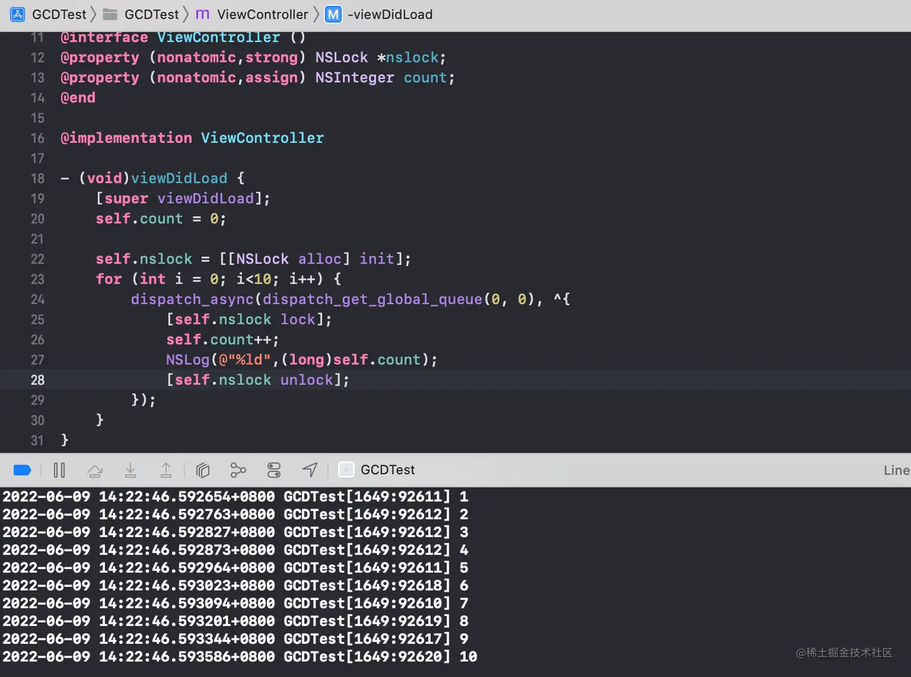
Task: Click '[super viewDidLoad];' on line 19
Action: pyautogui.click(x=183, y=198)
